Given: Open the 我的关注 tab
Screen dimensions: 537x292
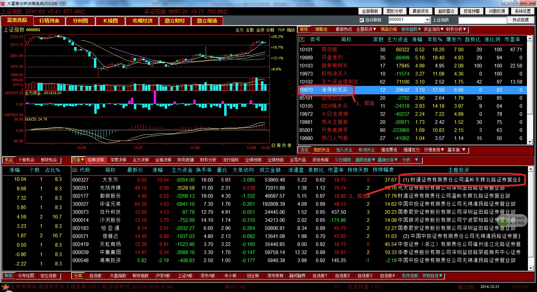Looking at the screenshot, I should point(322,150).
